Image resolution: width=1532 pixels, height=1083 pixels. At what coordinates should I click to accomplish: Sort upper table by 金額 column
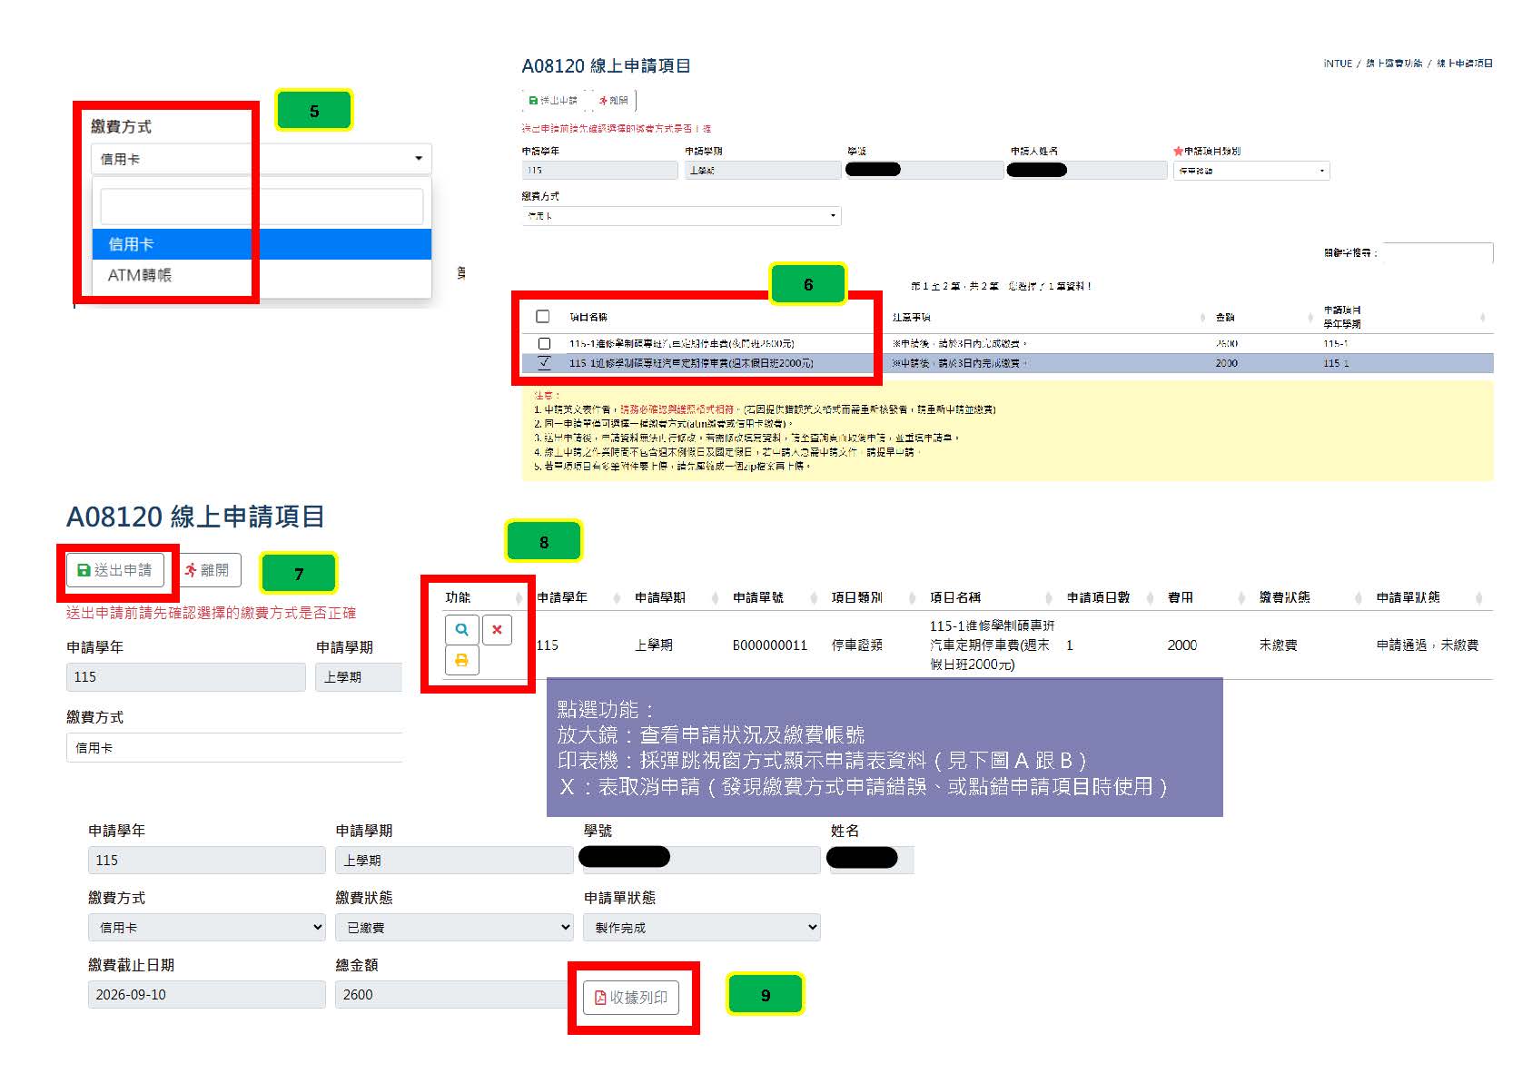[1310, 317]
